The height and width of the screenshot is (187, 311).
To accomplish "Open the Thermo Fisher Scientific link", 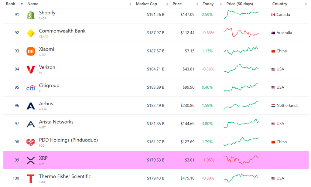I will pos(65,176).
